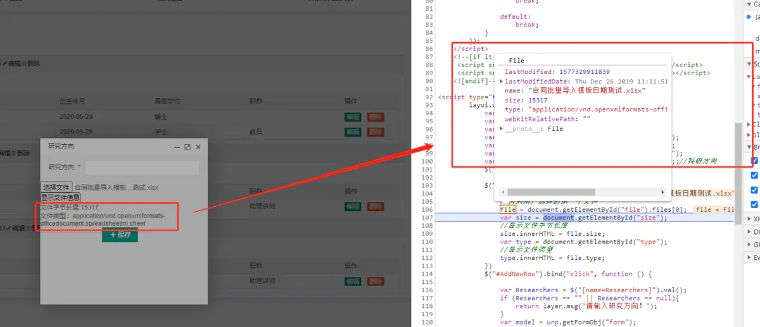Uncheck the second breakpoint checkbox
Image resolution: width=760 pixels, height=327 pixels.
point(754,175)
